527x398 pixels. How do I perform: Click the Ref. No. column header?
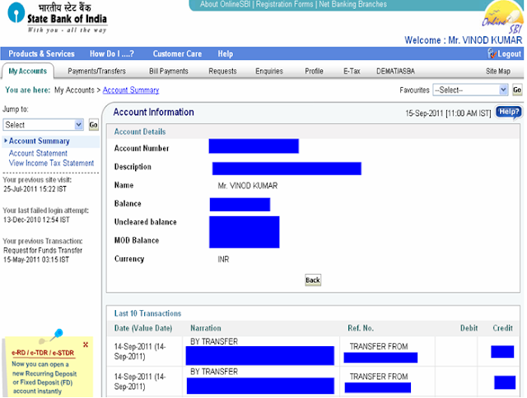click(361, 328)
